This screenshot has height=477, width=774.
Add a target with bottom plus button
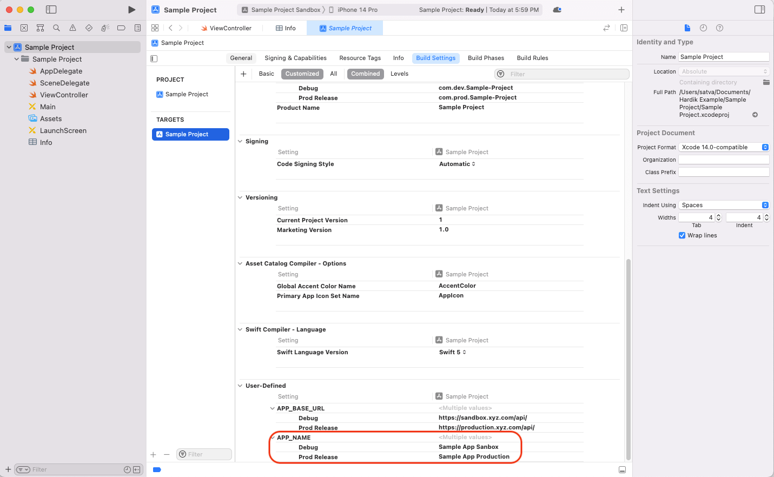click(154, 455)
